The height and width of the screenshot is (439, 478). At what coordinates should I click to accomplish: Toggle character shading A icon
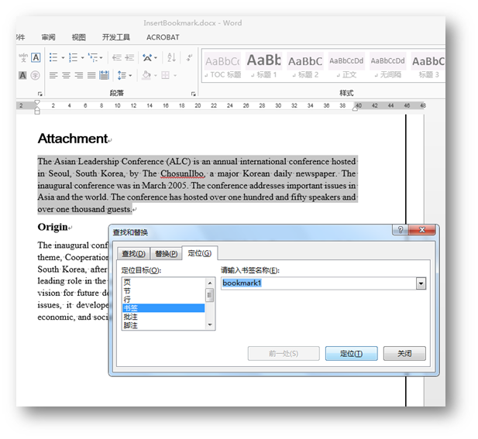click(23, 75)
